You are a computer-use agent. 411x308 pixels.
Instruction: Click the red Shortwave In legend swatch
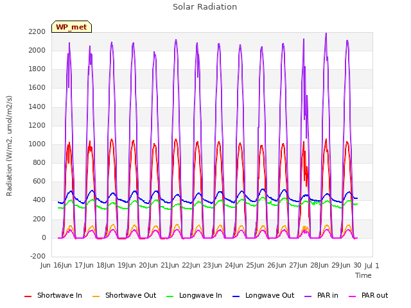[x=28, y=296]
